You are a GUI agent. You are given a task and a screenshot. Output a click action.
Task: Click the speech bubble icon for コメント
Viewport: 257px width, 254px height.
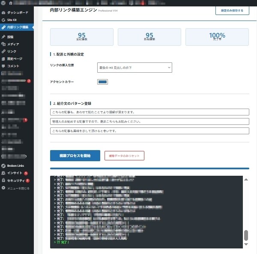(3, 66)
